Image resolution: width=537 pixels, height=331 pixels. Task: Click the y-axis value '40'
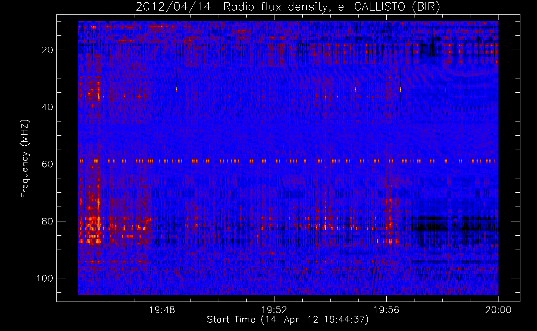pos(47,107)
